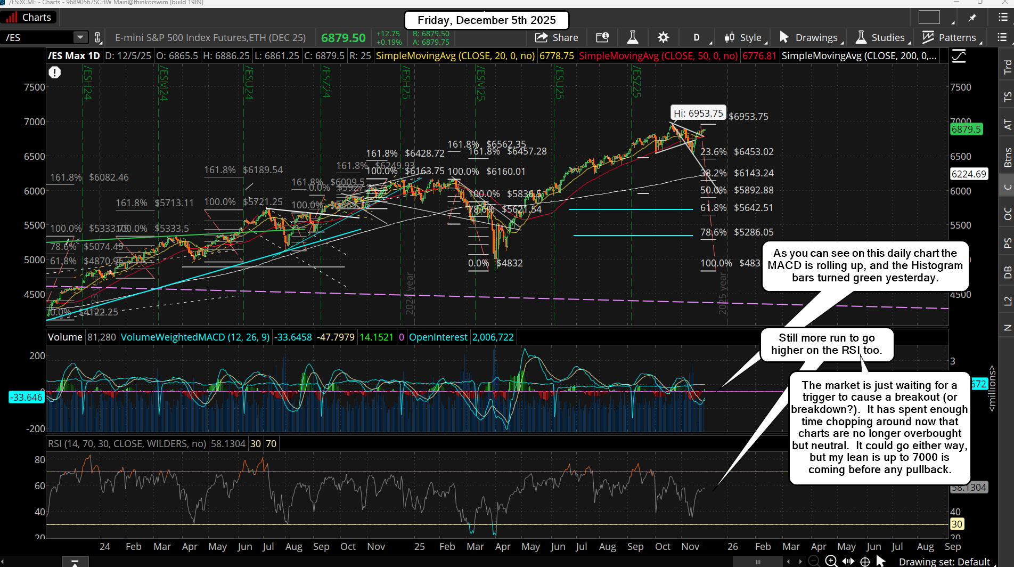Click the pin window icon
The width and height of the screenshot is (1014, 567).
tap(972, 18)
